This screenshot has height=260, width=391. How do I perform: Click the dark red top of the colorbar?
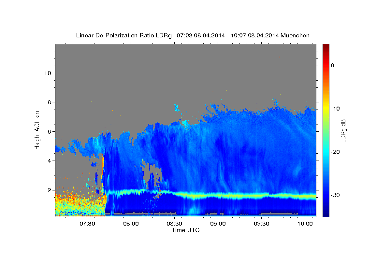click(x=326, y=46)
